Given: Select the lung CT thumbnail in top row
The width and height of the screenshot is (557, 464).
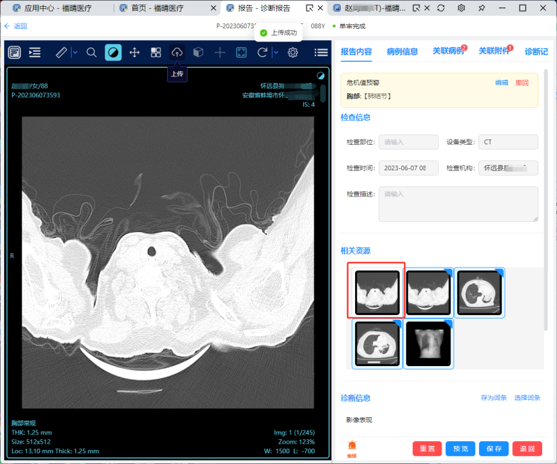Looking at the screenshot, I should click(479, 293).
